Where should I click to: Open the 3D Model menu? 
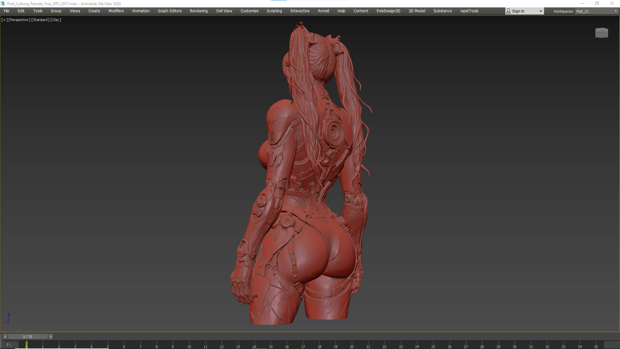(x=417, y=11)
